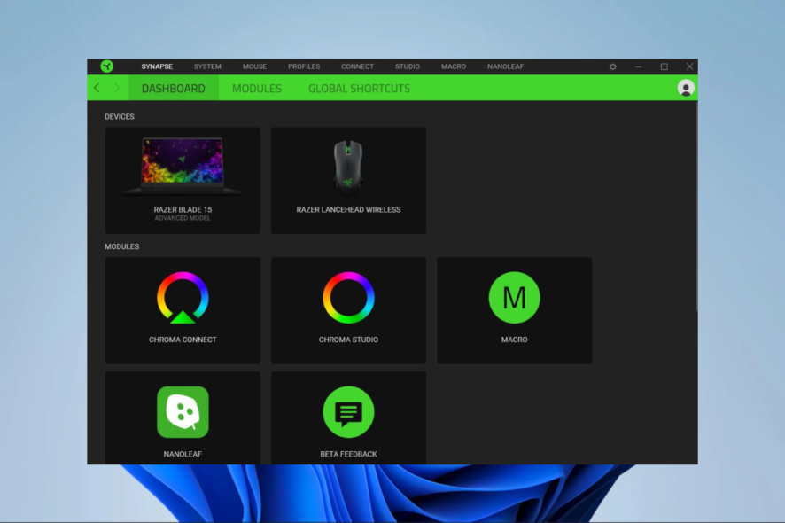The image size is (785, 523).
Task: Click the Razer logo icon in title bar
Action: click(106, 66)
